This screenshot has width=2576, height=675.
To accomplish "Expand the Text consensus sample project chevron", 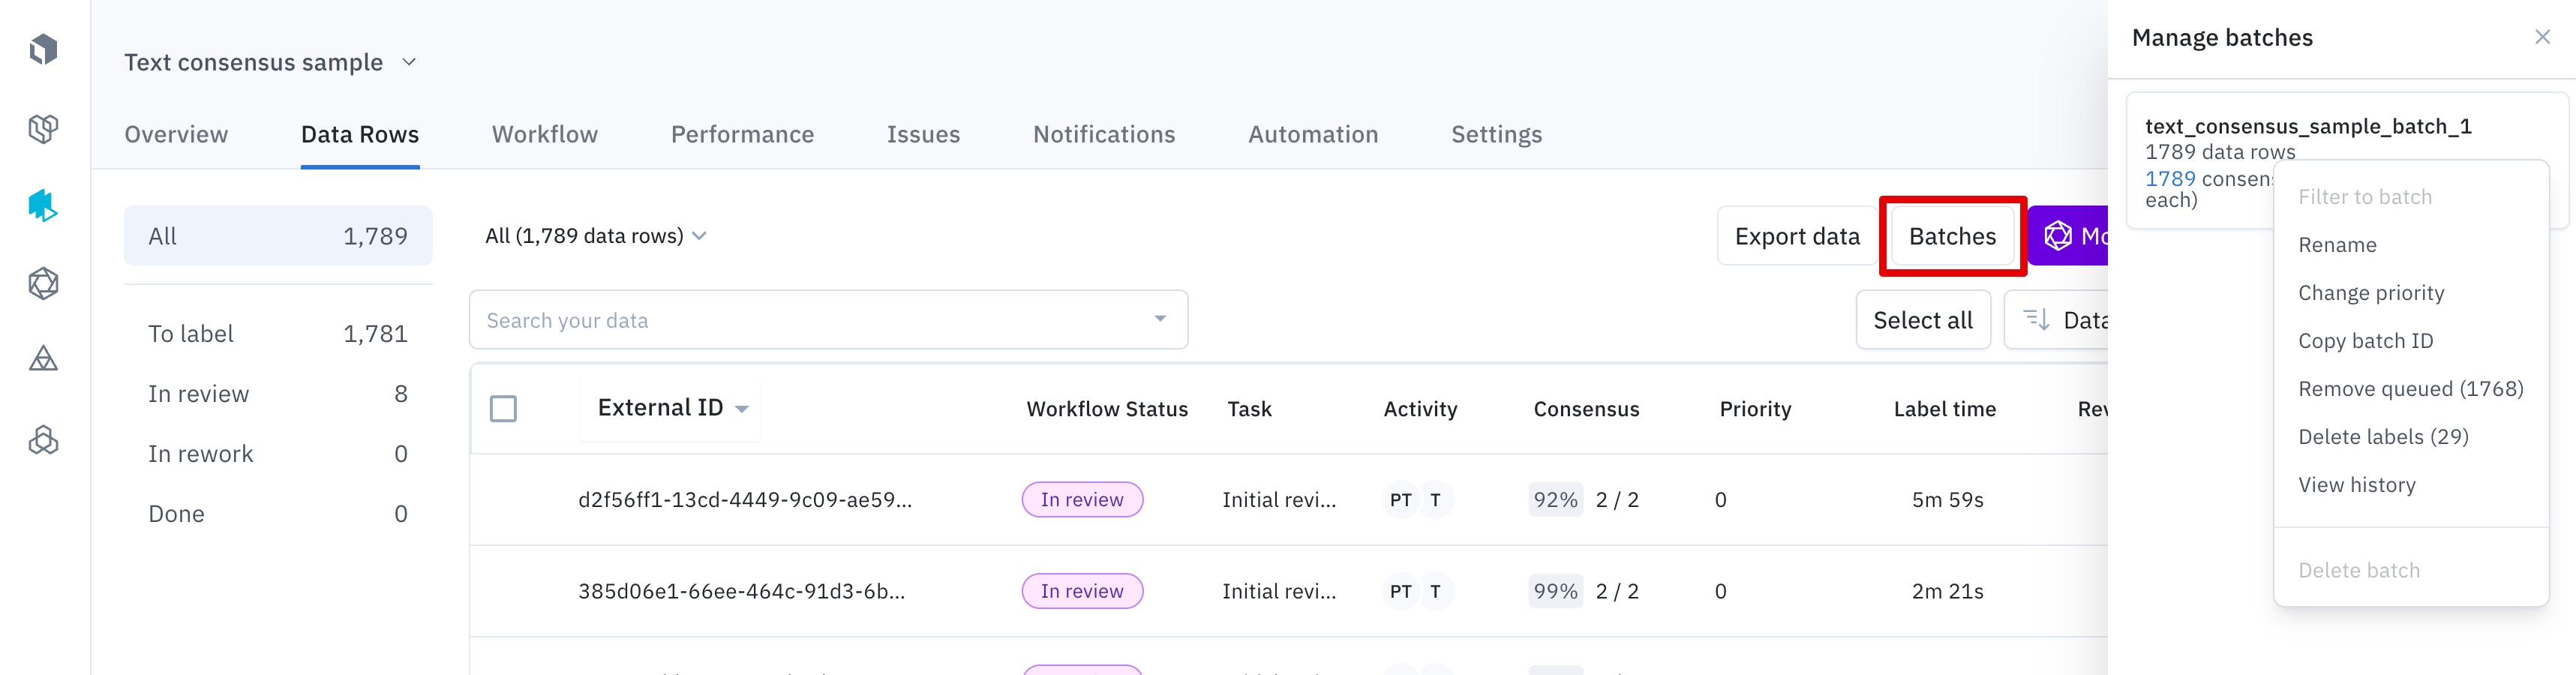I will (x=409, y=62).
